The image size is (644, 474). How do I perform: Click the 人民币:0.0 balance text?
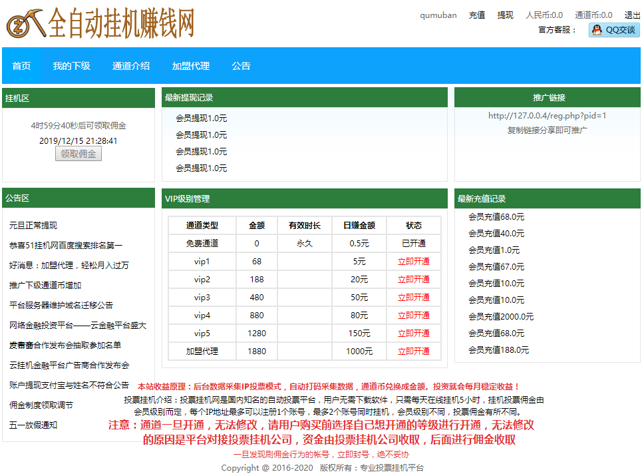coord(544,15)
